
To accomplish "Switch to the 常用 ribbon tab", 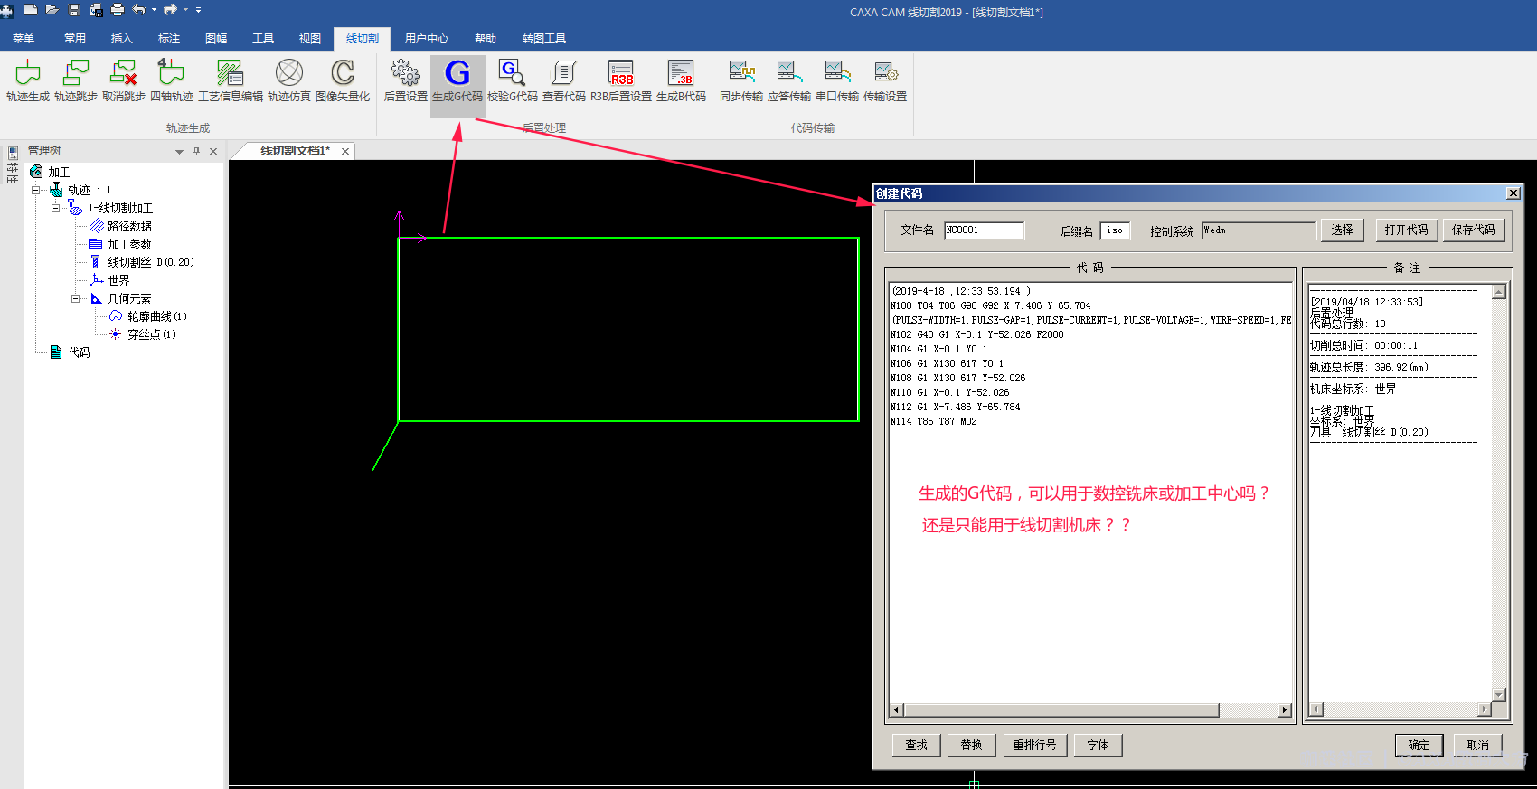I will [x=75, y=39].
